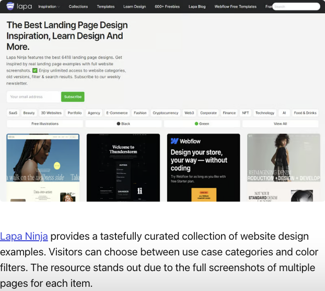Filter by Cryptocurrency category
Screen dimensions: 325x291
pyautogui.click(x=166, y=113)
